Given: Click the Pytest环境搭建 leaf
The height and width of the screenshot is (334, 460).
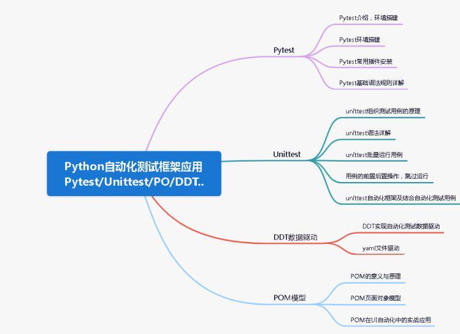Looking at the screenshot, I should pos(360,40).
